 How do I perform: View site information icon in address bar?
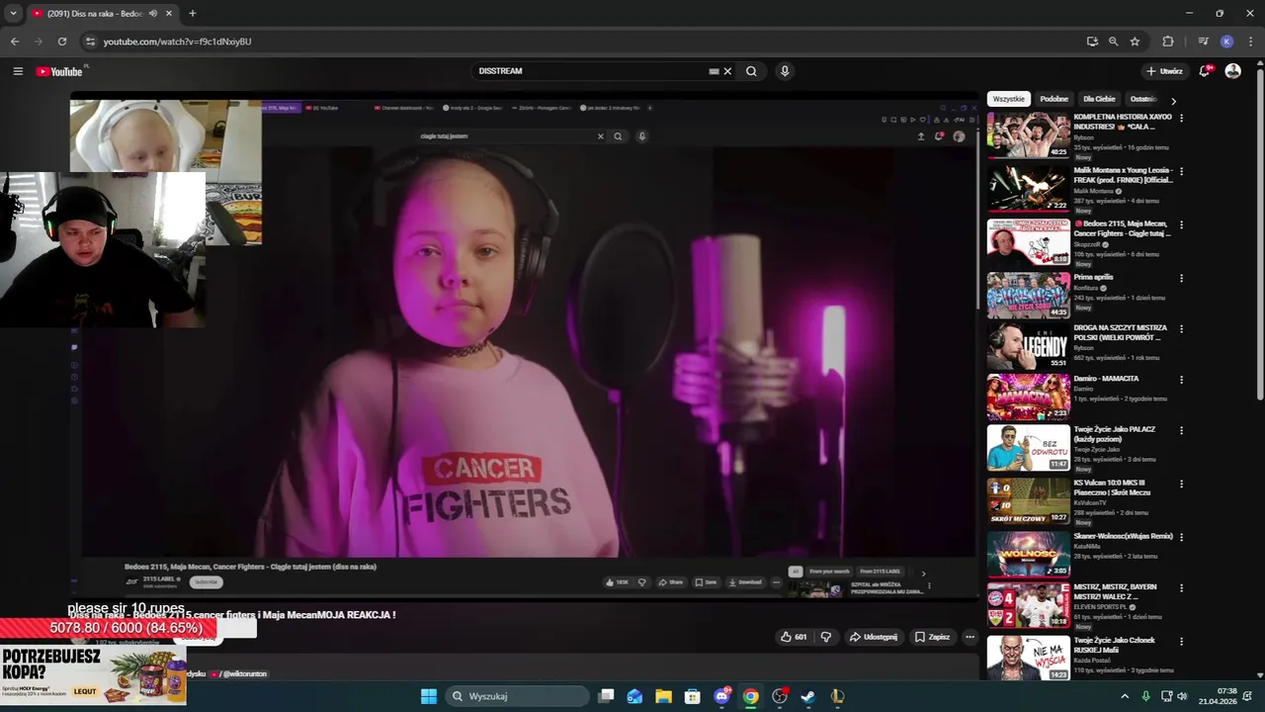[x=90, y=42]
